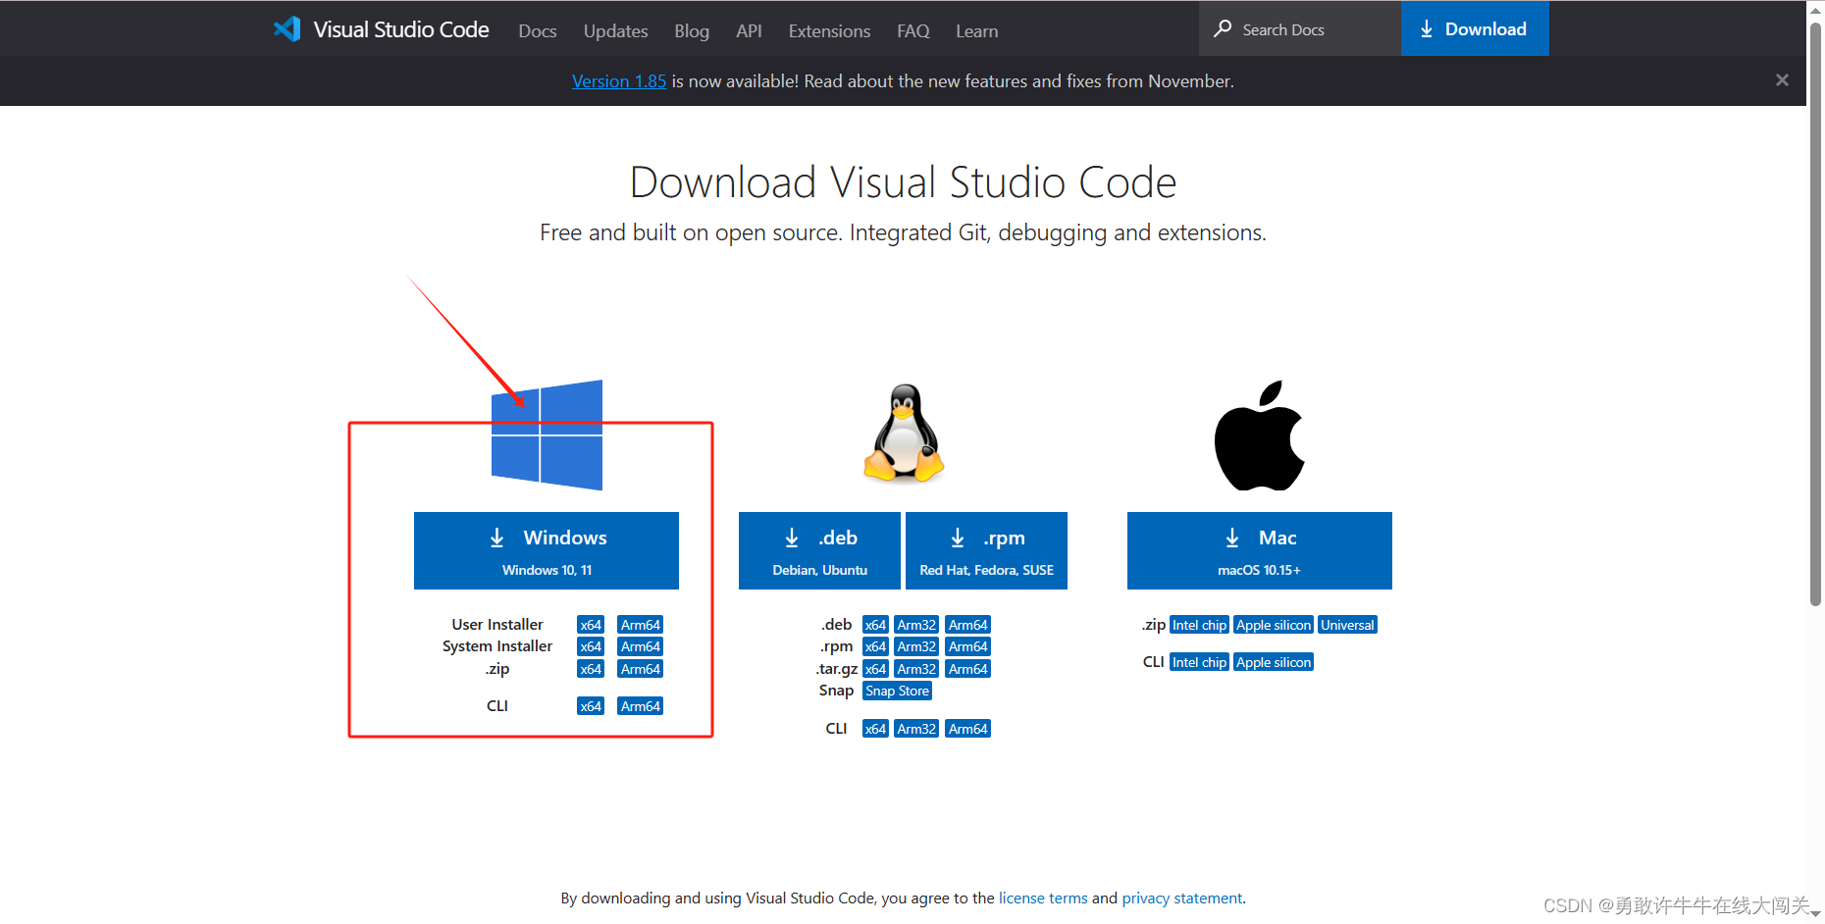Open the Updates menu item
Image resolution: width=1825 pixels, height=924 pixels.
tap(615, 31)
